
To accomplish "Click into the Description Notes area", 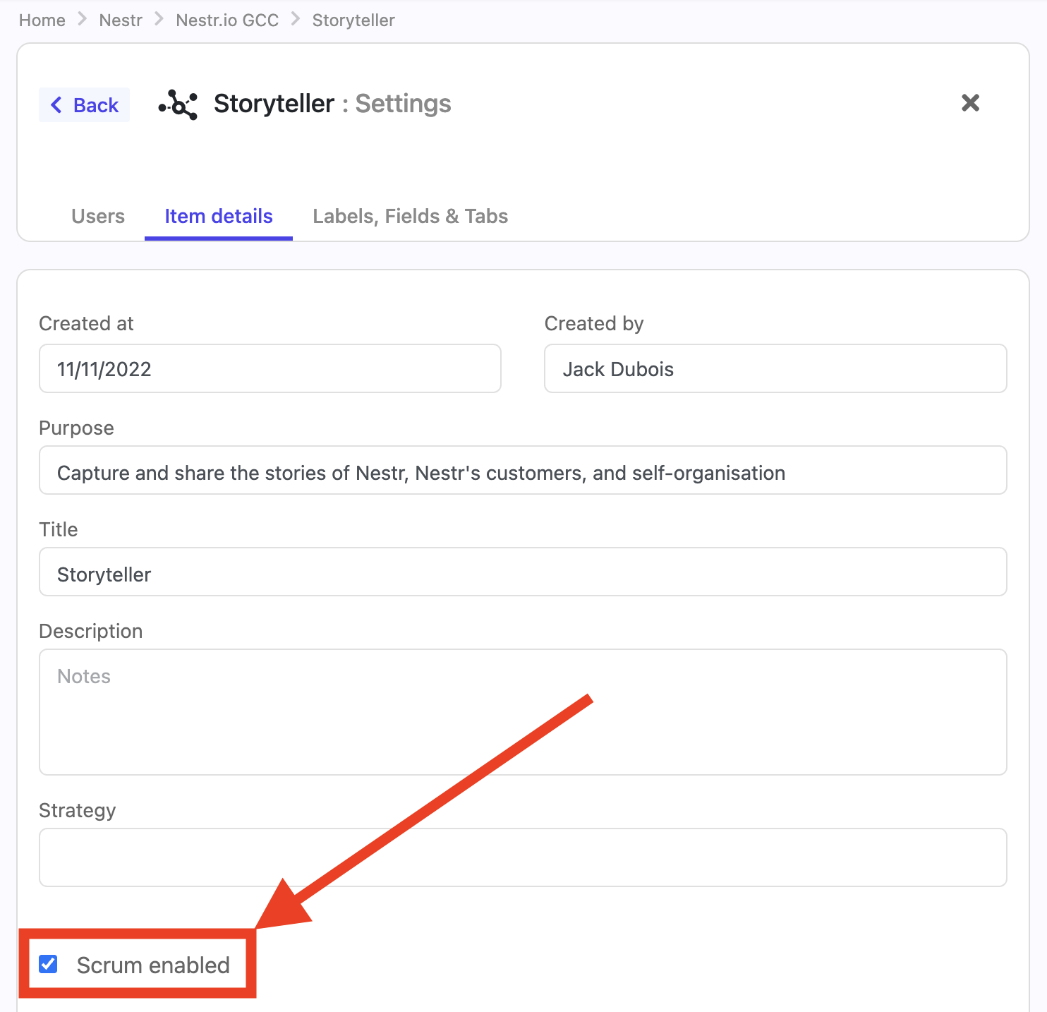I will (x=523, y=712).
